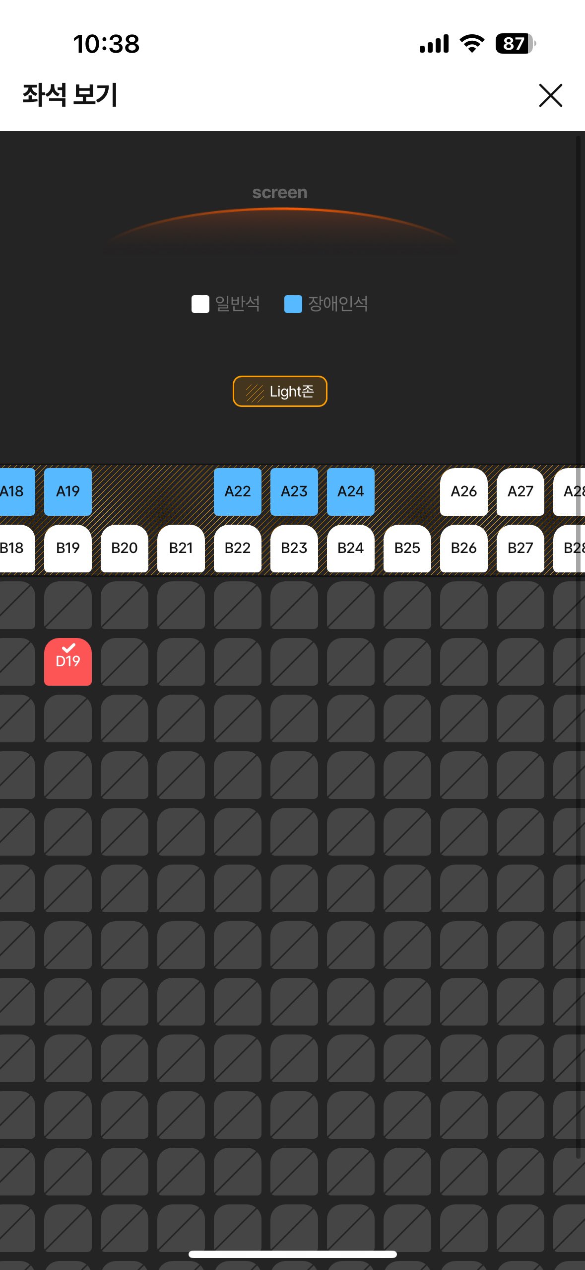Tap the screen label
Viewport: 585px width, 1270px height.
pos(280,193)
